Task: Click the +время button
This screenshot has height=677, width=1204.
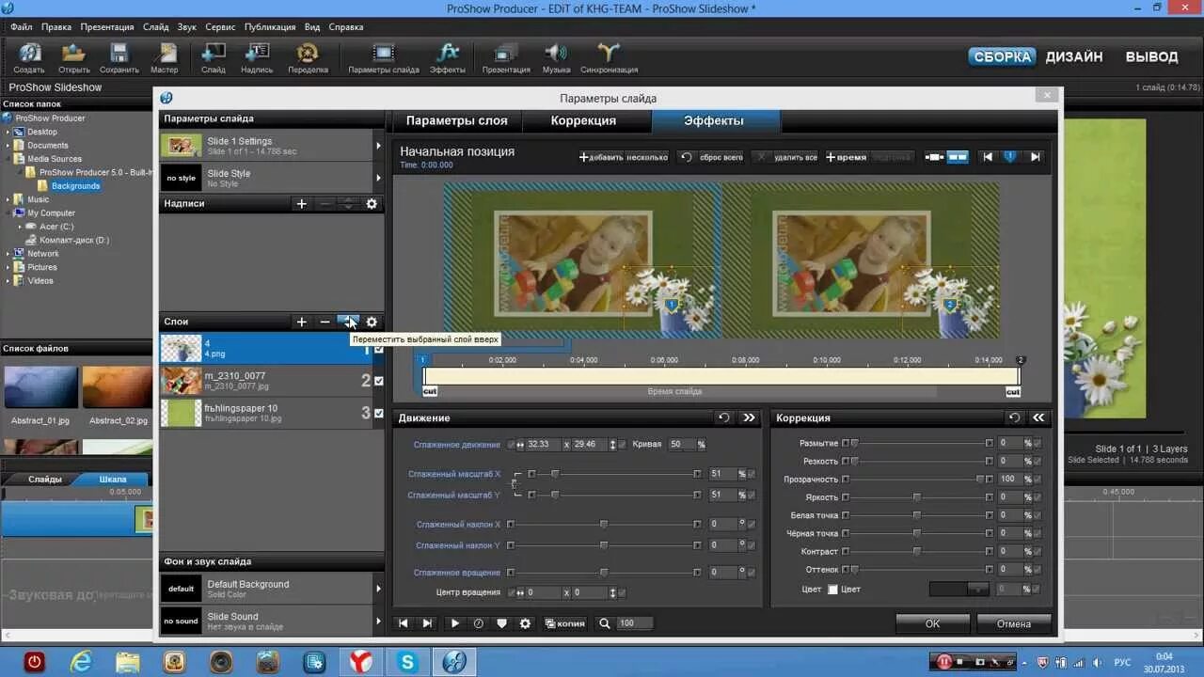Action: click(847, 157)
